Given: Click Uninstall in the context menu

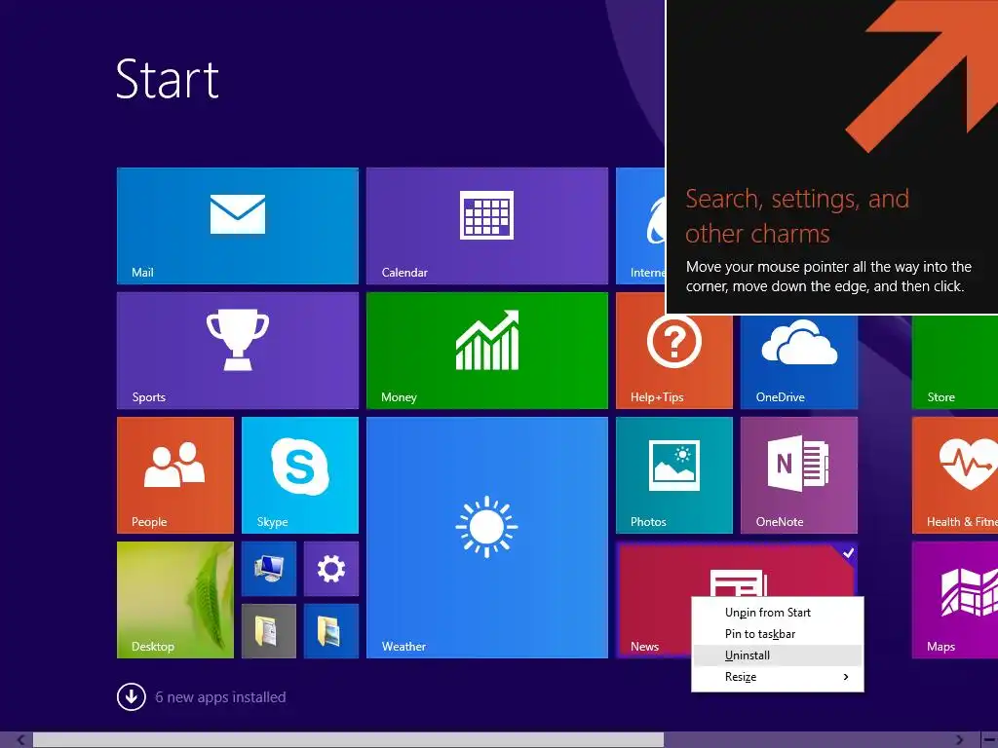Looking at the screenshot, I should (777, 655).
